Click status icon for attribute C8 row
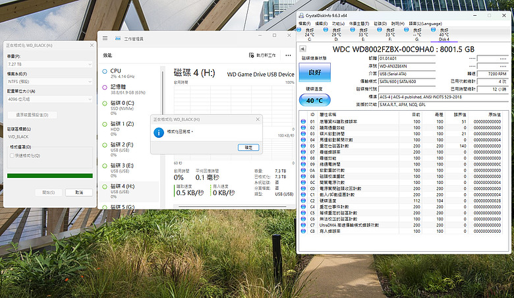514x298 pixels. coord(303,231)
